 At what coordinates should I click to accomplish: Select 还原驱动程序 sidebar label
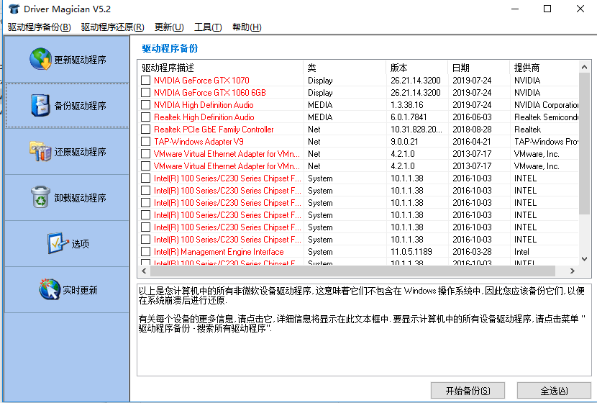point(80,152)
